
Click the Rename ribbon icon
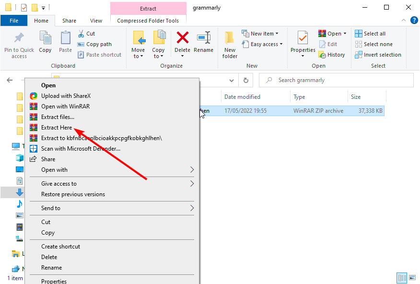(204, 38)
